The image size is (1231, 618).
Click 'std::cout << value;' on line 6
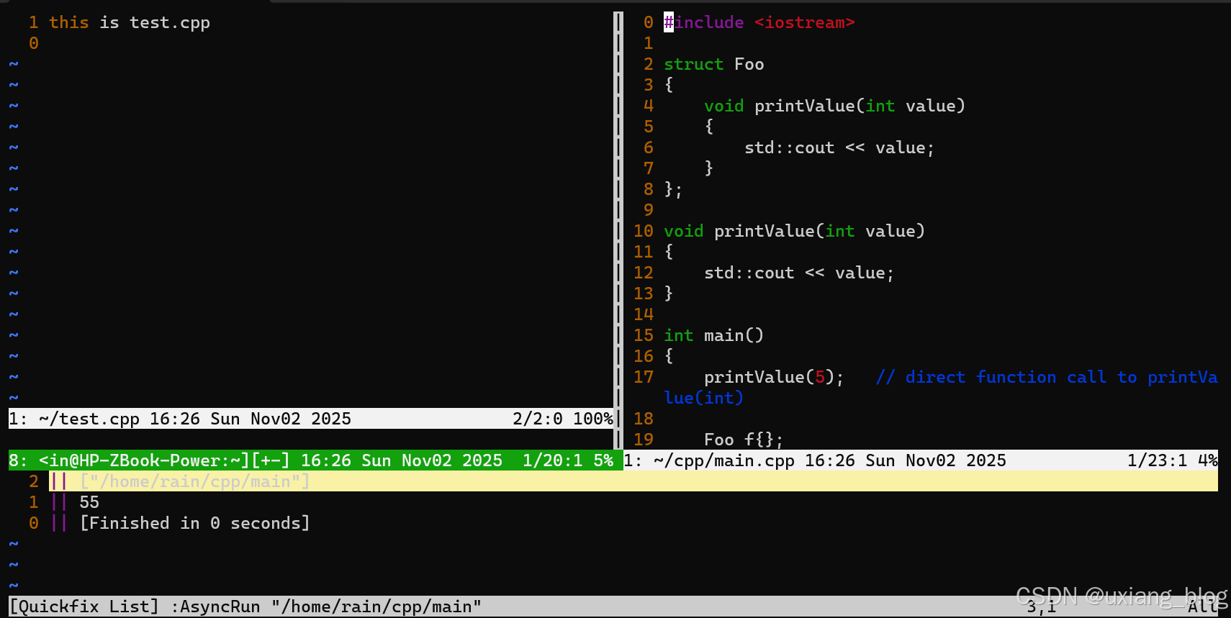839,147
